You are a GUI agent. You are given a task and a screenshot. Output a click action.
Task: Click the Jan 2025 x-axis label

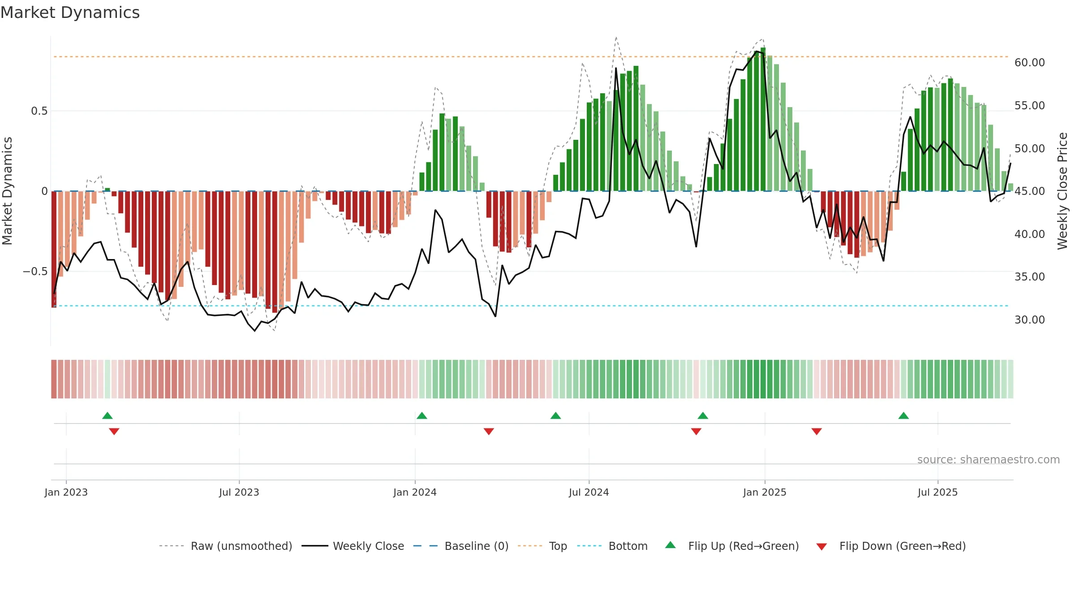coord(765,492)
